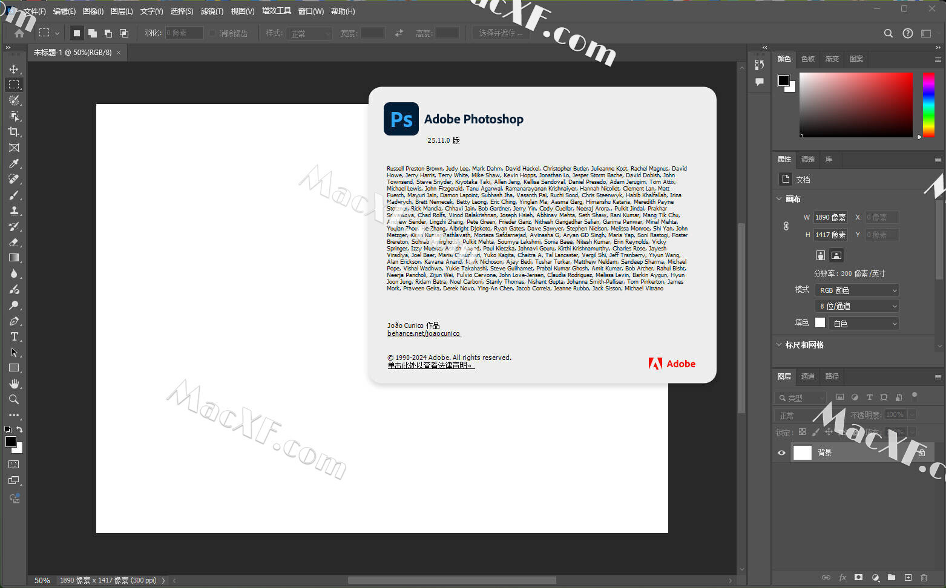This screenshot has width=946, height=588.
Task: Open the 模式 RGB 颜色 dropdown
Action: click(x=857, y=290)
